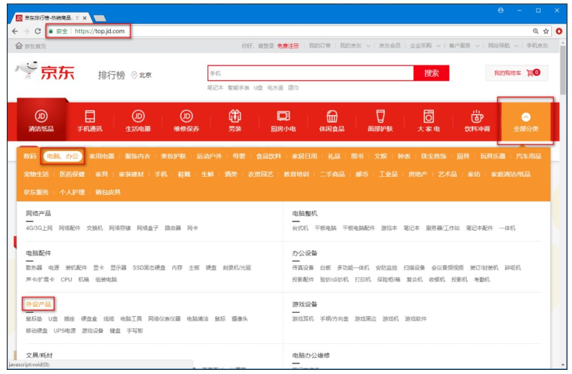This screenshot has width=572, height=374.
Task: Select the 汽车用品 category tab
Action: point(529,156)
